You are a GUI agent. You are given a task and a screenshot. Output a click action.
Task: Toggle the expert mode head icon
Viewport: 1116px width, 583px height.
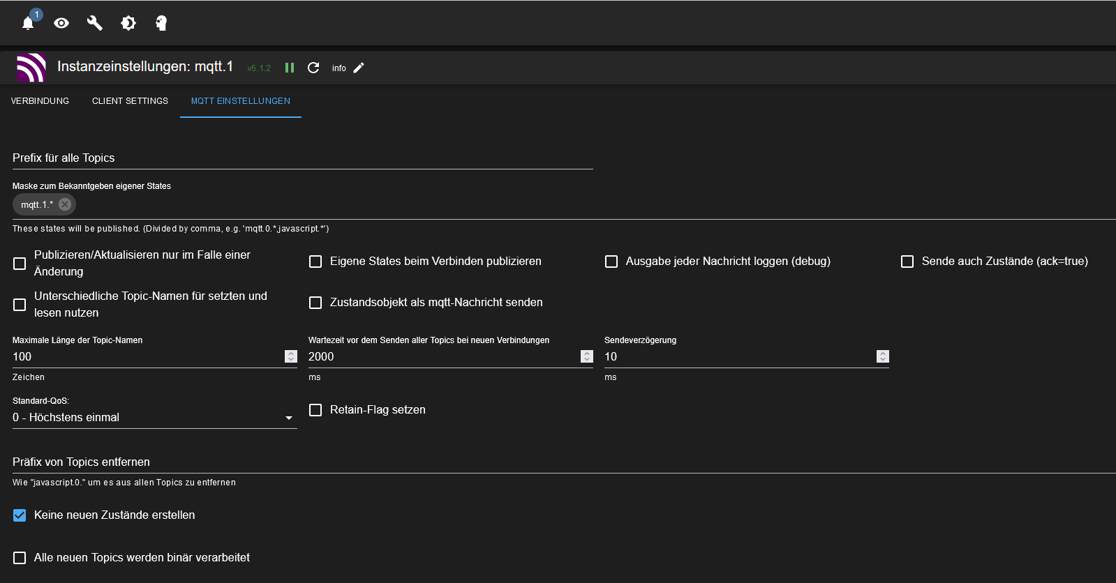(161, 23)
